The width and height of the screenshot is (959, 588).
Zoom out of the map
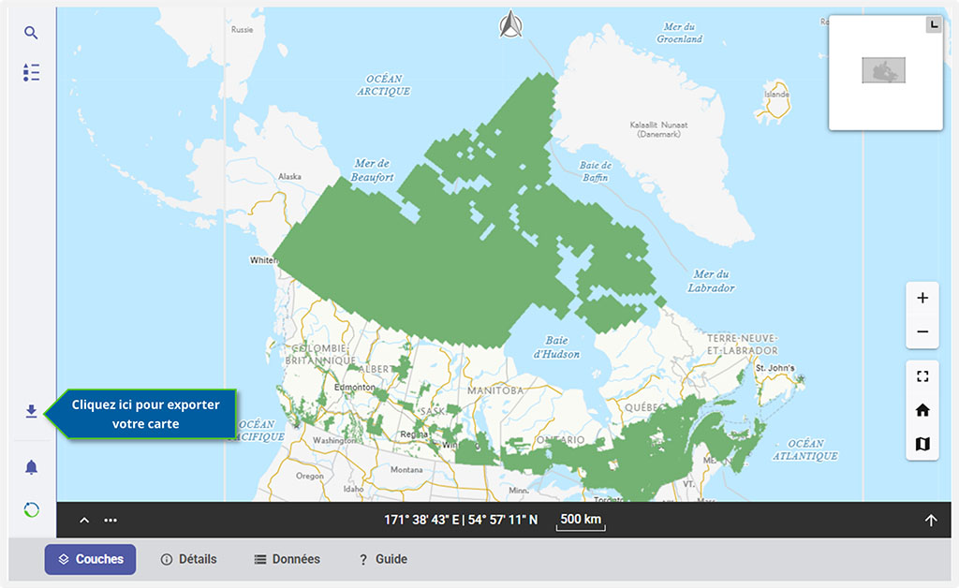click(922, 331)
